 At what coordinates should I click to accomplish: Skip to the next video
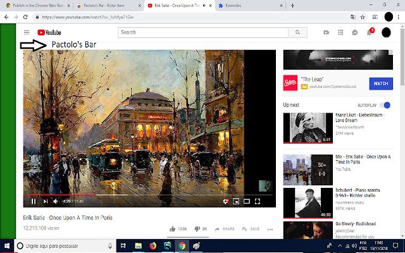point(45,201)
